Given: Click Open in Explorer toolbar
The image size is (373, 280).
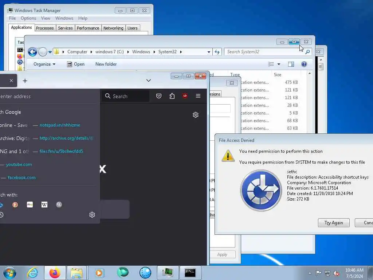Looking at the screenshot, I should click(76, 64).
